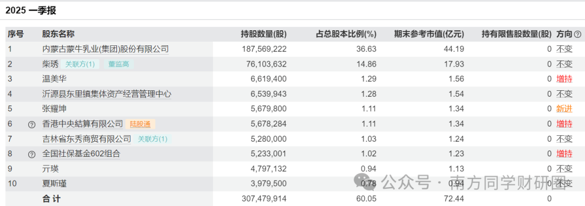
Task: Click the help icon next to 方向 header
Action: click(577, 34)
